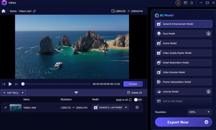The image size is (216, 130).
Task: Skip to previous frame
Action: [x=4, y=84]
